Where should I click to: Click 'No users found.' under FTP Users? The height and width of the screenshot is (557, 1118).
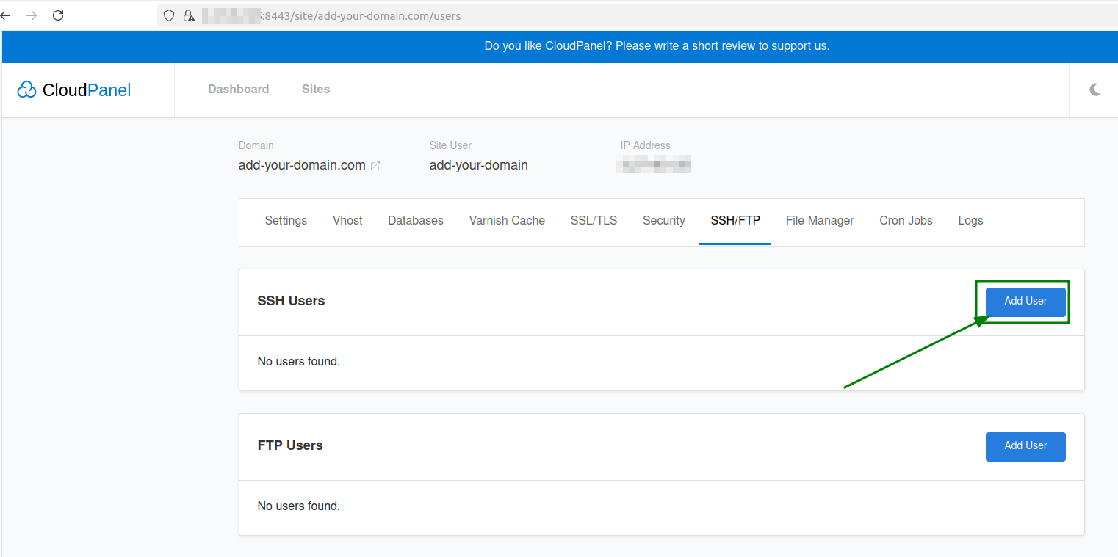click(x=299, y=506)
